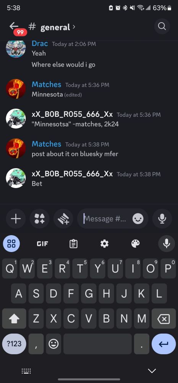Start voice message with Discord microphone
Image resolution: width=178 pixels, height=383 pixels.
coord(162,219)
